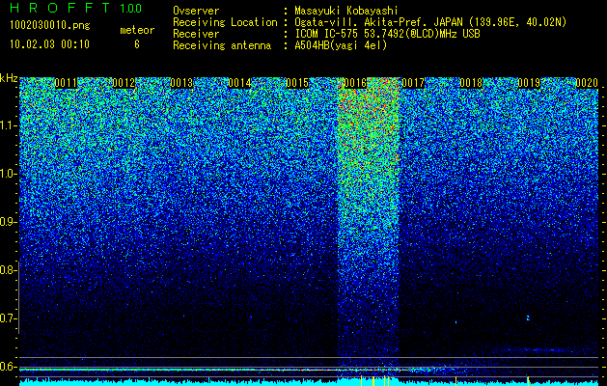Screen dimensions: 607x386
Task: Click the timestamp 10.02.03 00:10
Action: coord(50,44)
